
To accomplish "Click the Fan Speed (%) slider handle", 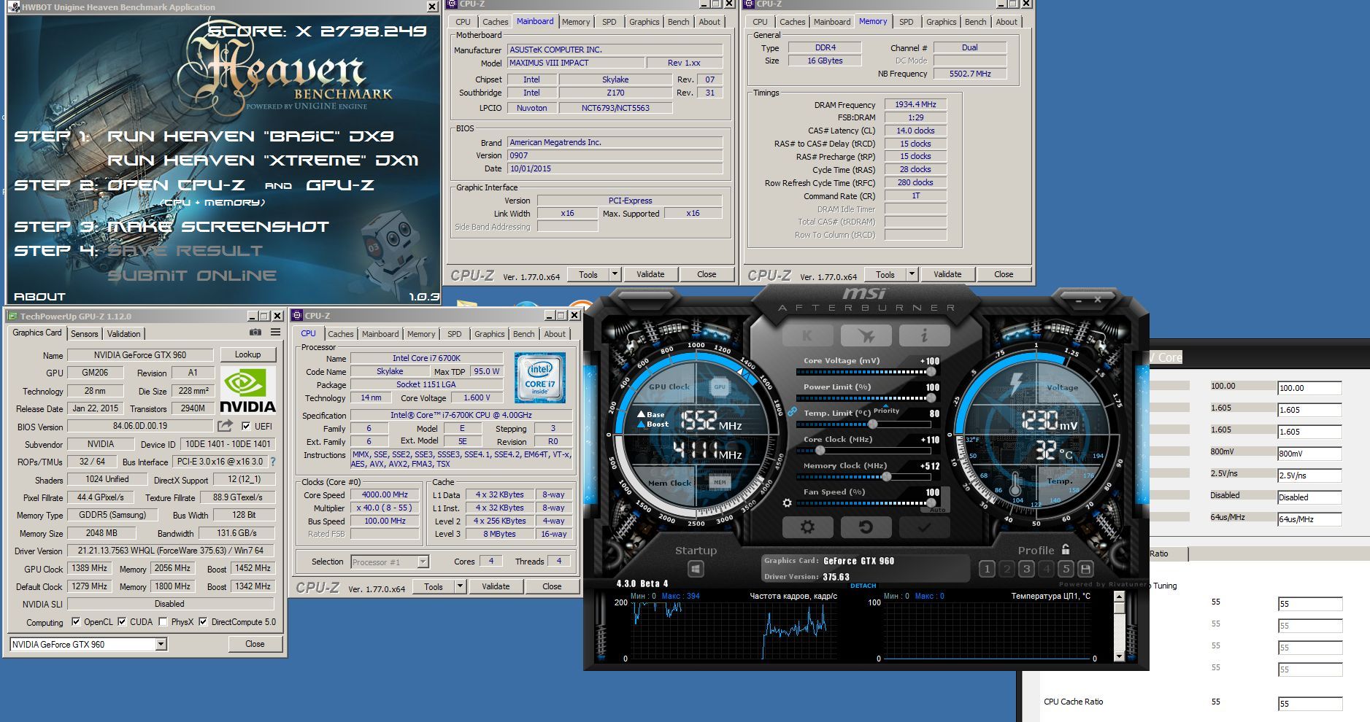I will (x=931, y=503).
